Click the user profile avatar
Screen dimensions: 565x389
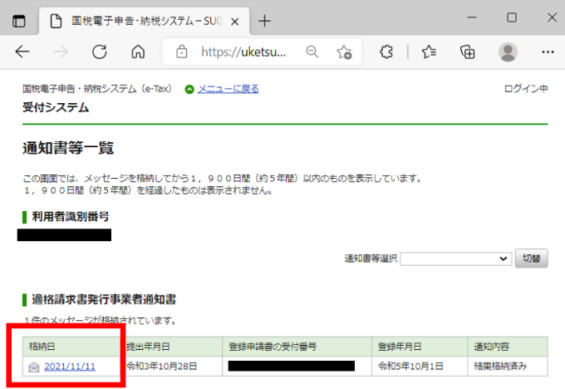click(x=508, y=52)
